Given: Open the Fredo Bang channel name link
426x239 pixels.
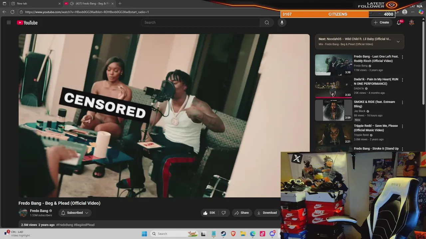Looking at the screenshot, I should tap(39, 211).
